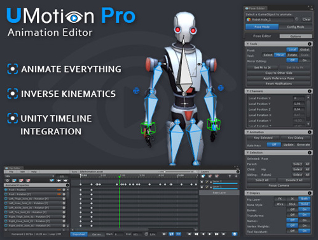Collapse the Display section
The height and width of the screenshot is (240, 318).
click(247, 193)
